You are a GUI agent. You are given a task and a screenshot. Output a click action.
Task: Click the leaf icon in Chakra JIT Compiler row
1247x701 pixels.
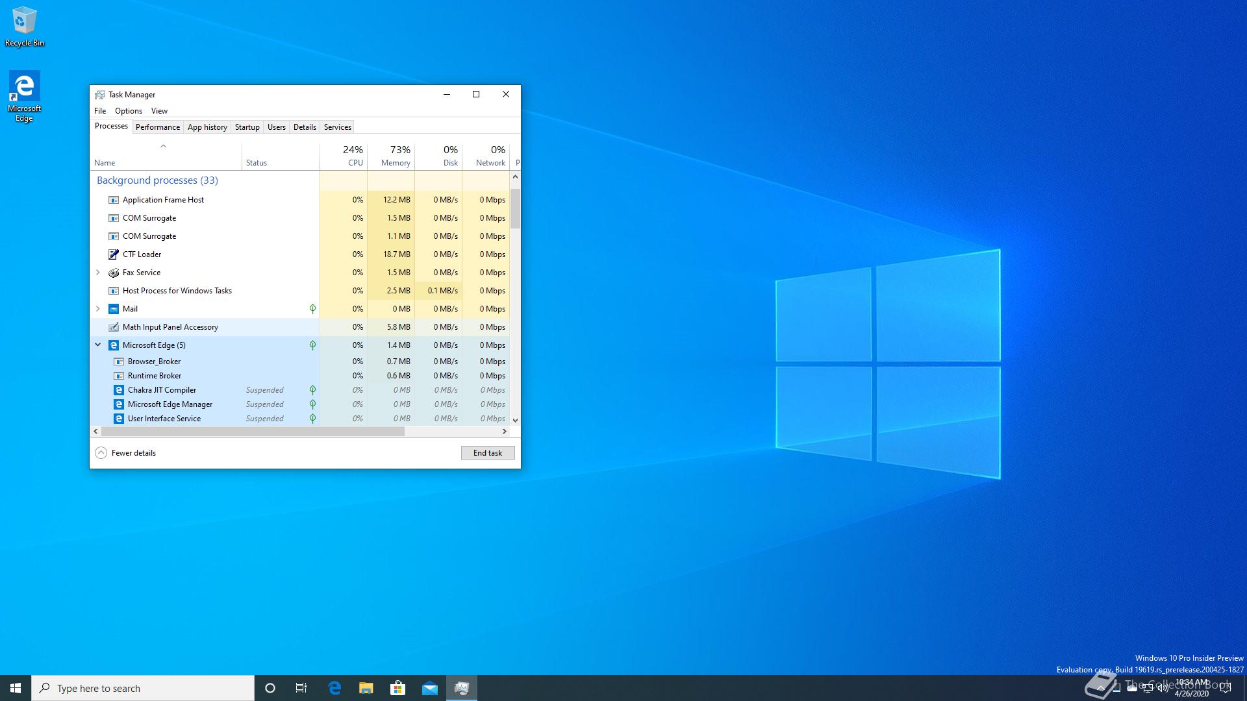coord(312,390)
